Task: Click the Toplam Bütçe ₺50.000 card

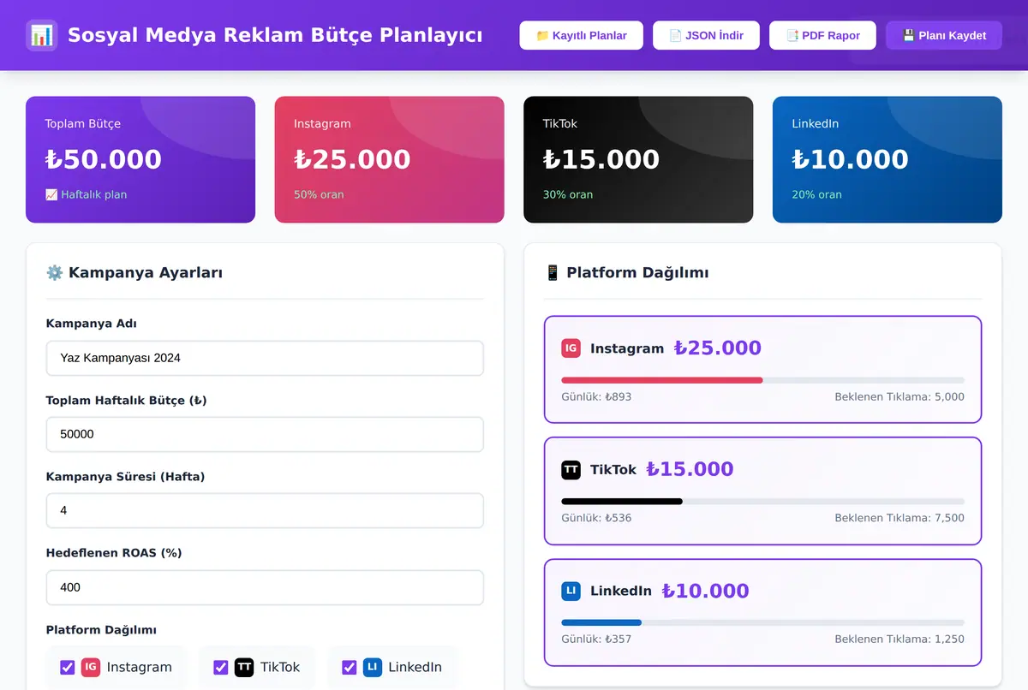Action: [x=140, y=159]
